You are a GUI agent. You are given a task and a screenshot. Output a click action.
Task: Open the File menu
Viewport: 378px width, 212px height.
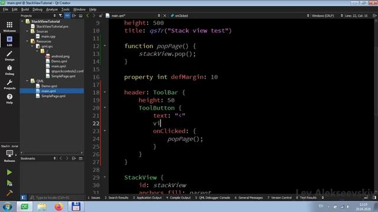[5, 9]
